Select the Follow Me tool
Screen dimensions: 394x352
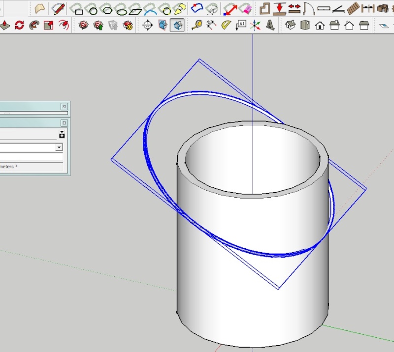(x=34, y=25)
